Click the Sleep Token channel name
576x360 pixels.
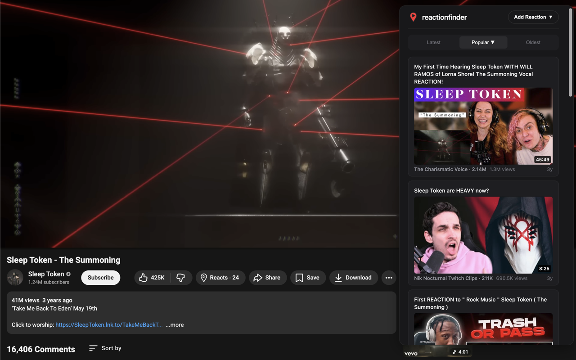coord(46,274)
